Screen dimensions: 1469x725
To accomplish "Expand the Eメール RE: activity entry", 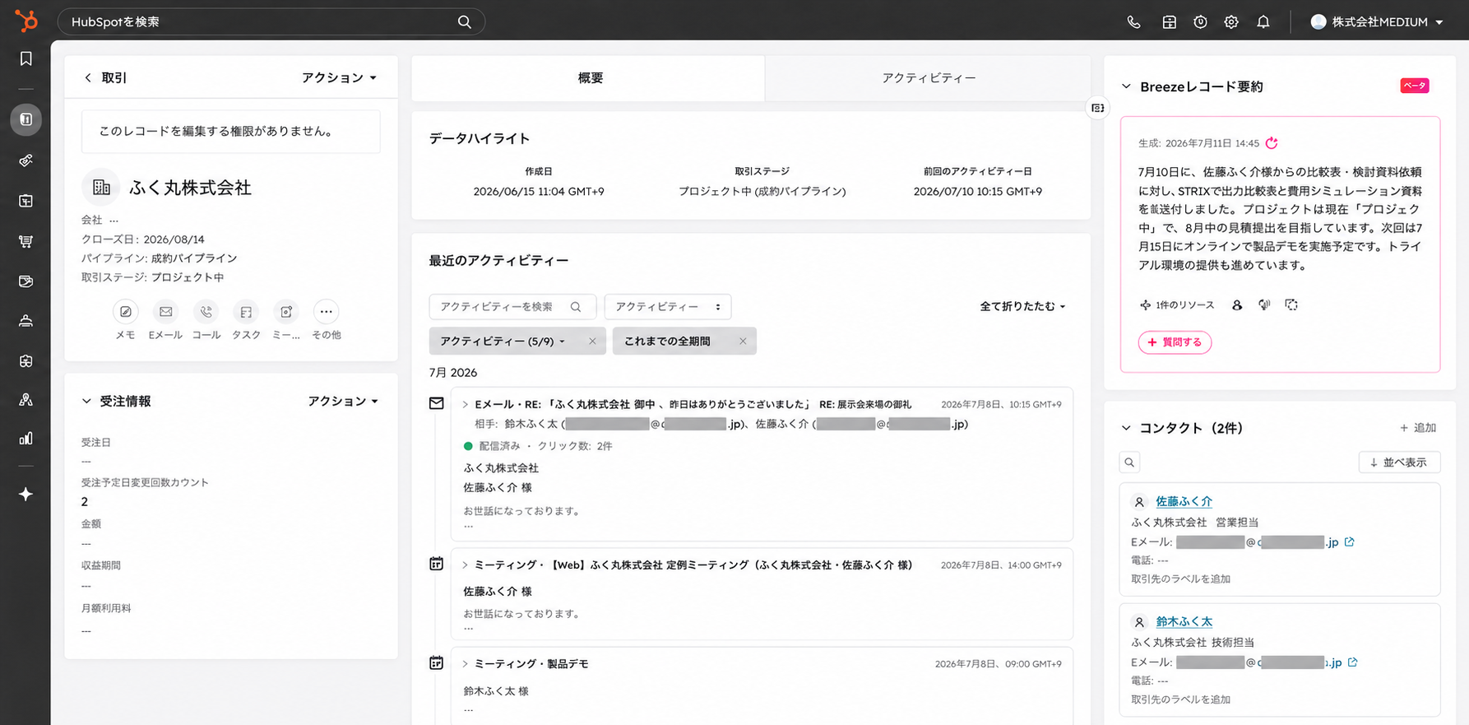I will pos(465,404).
